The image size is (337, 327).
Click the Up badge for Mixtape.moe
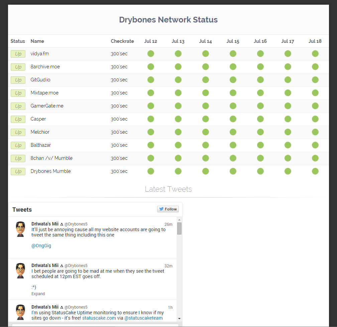18,93
